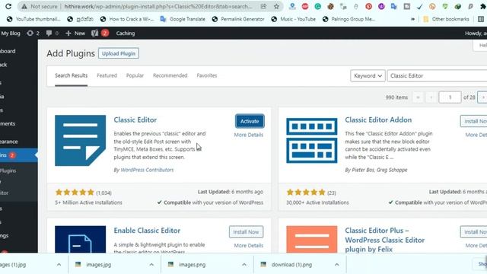This screenshot has width=487, height=274.
Task: Expand options for ages (1).jpg download
Action: point(59,265)
